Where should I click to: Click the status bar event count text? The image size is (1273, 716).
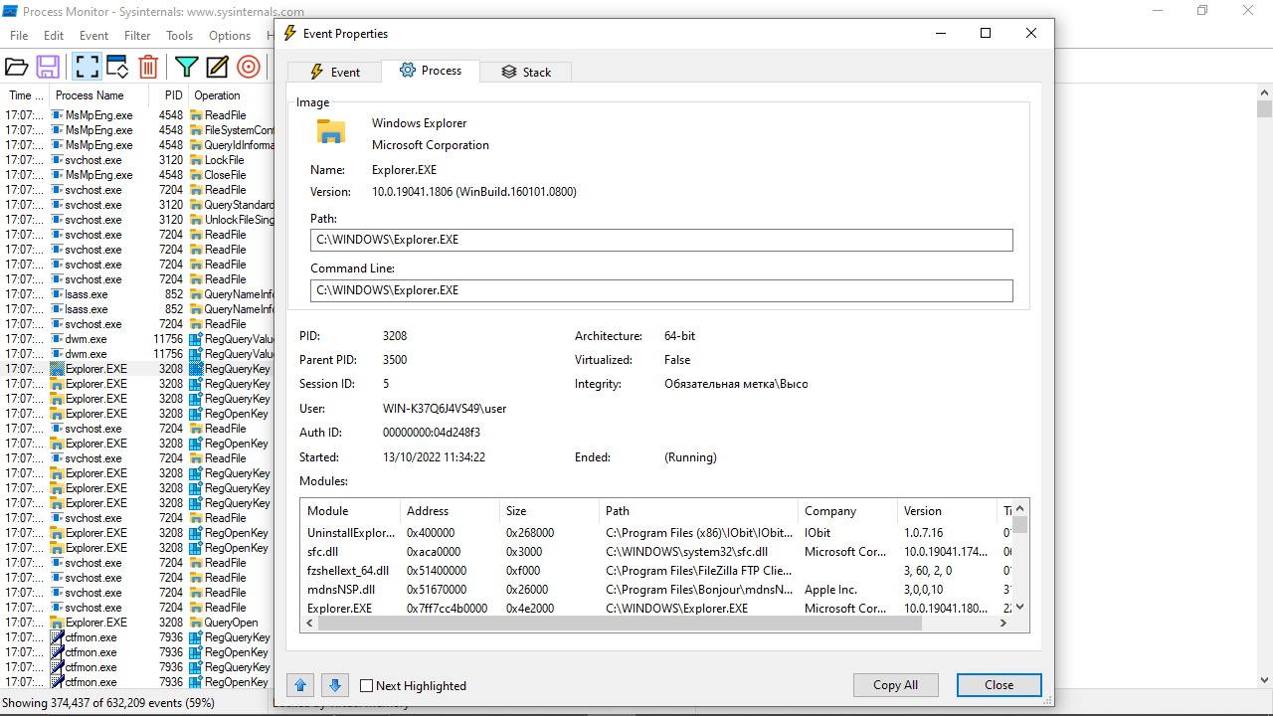point(108,703)
